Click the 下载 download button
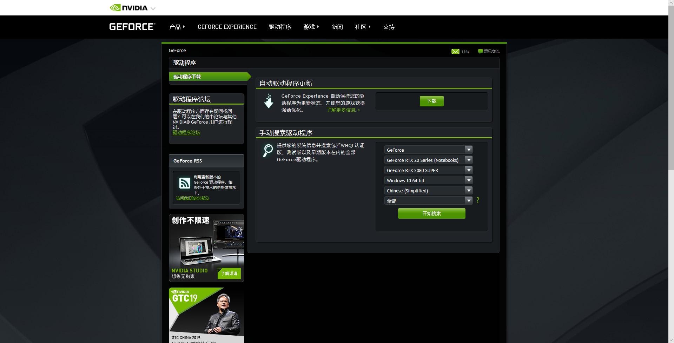Image resolution: width=674 pixels, height=343 pixels. pyautogui.click(x=431, y=101)
